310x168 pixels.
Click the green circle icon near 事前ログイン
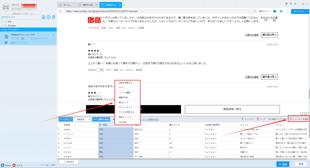pyautogui.click(x=275, y=11)
